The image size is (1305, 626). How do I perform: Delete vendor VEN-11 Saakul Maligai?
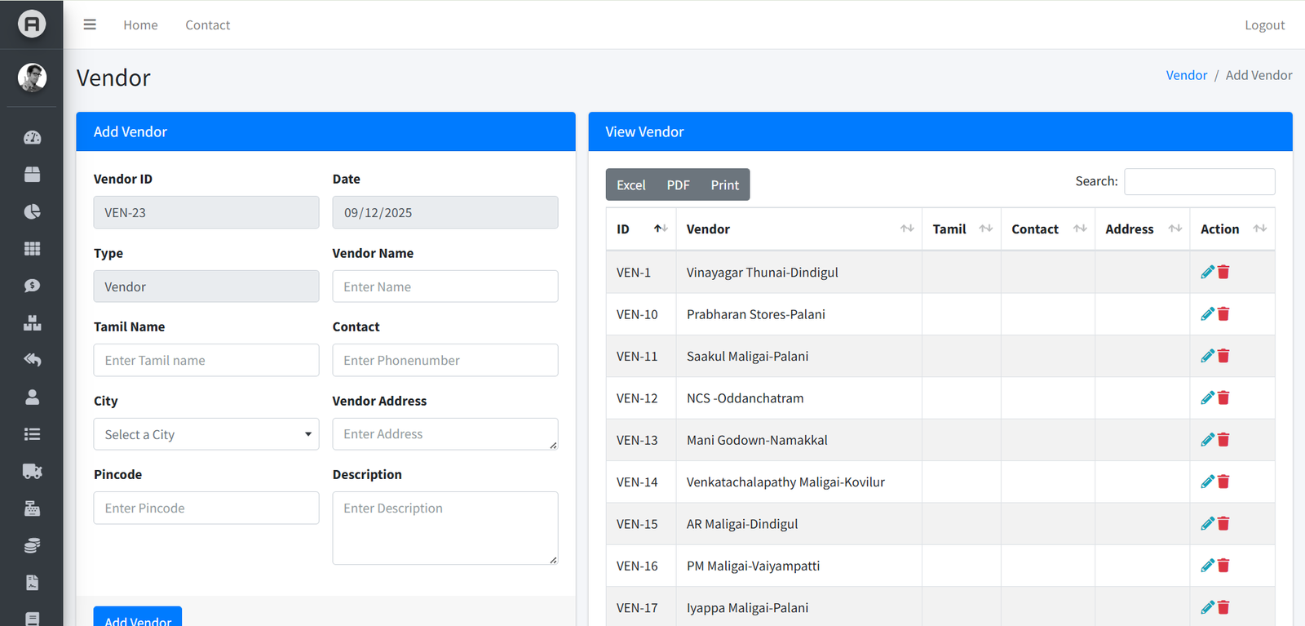[1223, 356]
